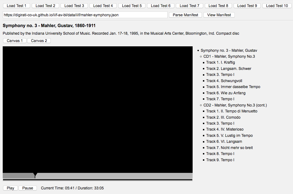Click the light gray timeline seek bar
The image size is (293, 194).
[x=114, y=176]
